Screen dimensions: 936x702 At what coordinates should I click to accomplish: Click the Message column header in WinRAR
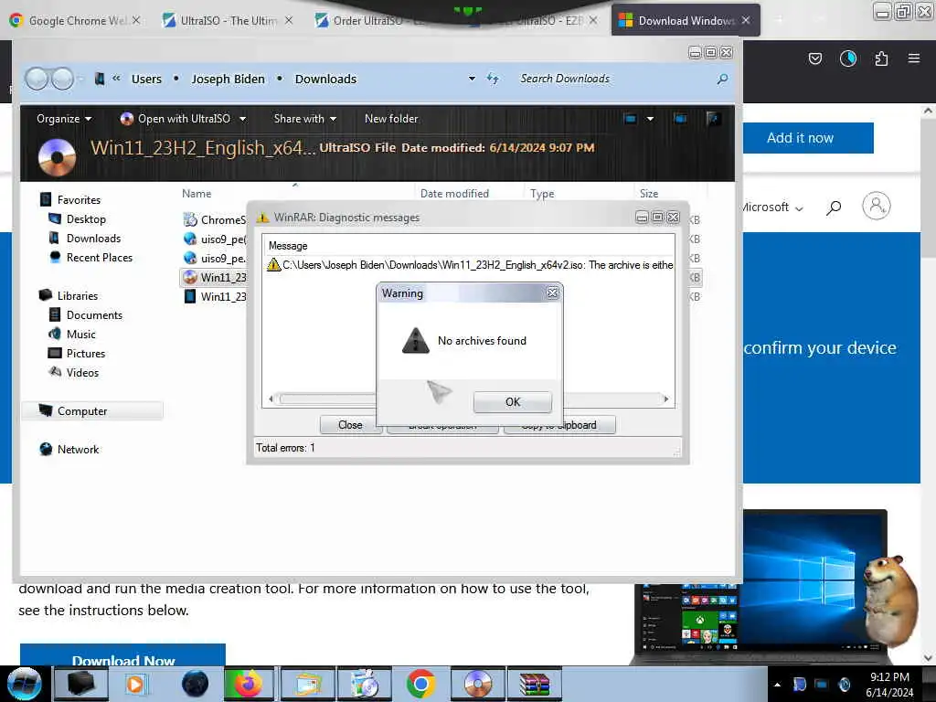[288, 245]
